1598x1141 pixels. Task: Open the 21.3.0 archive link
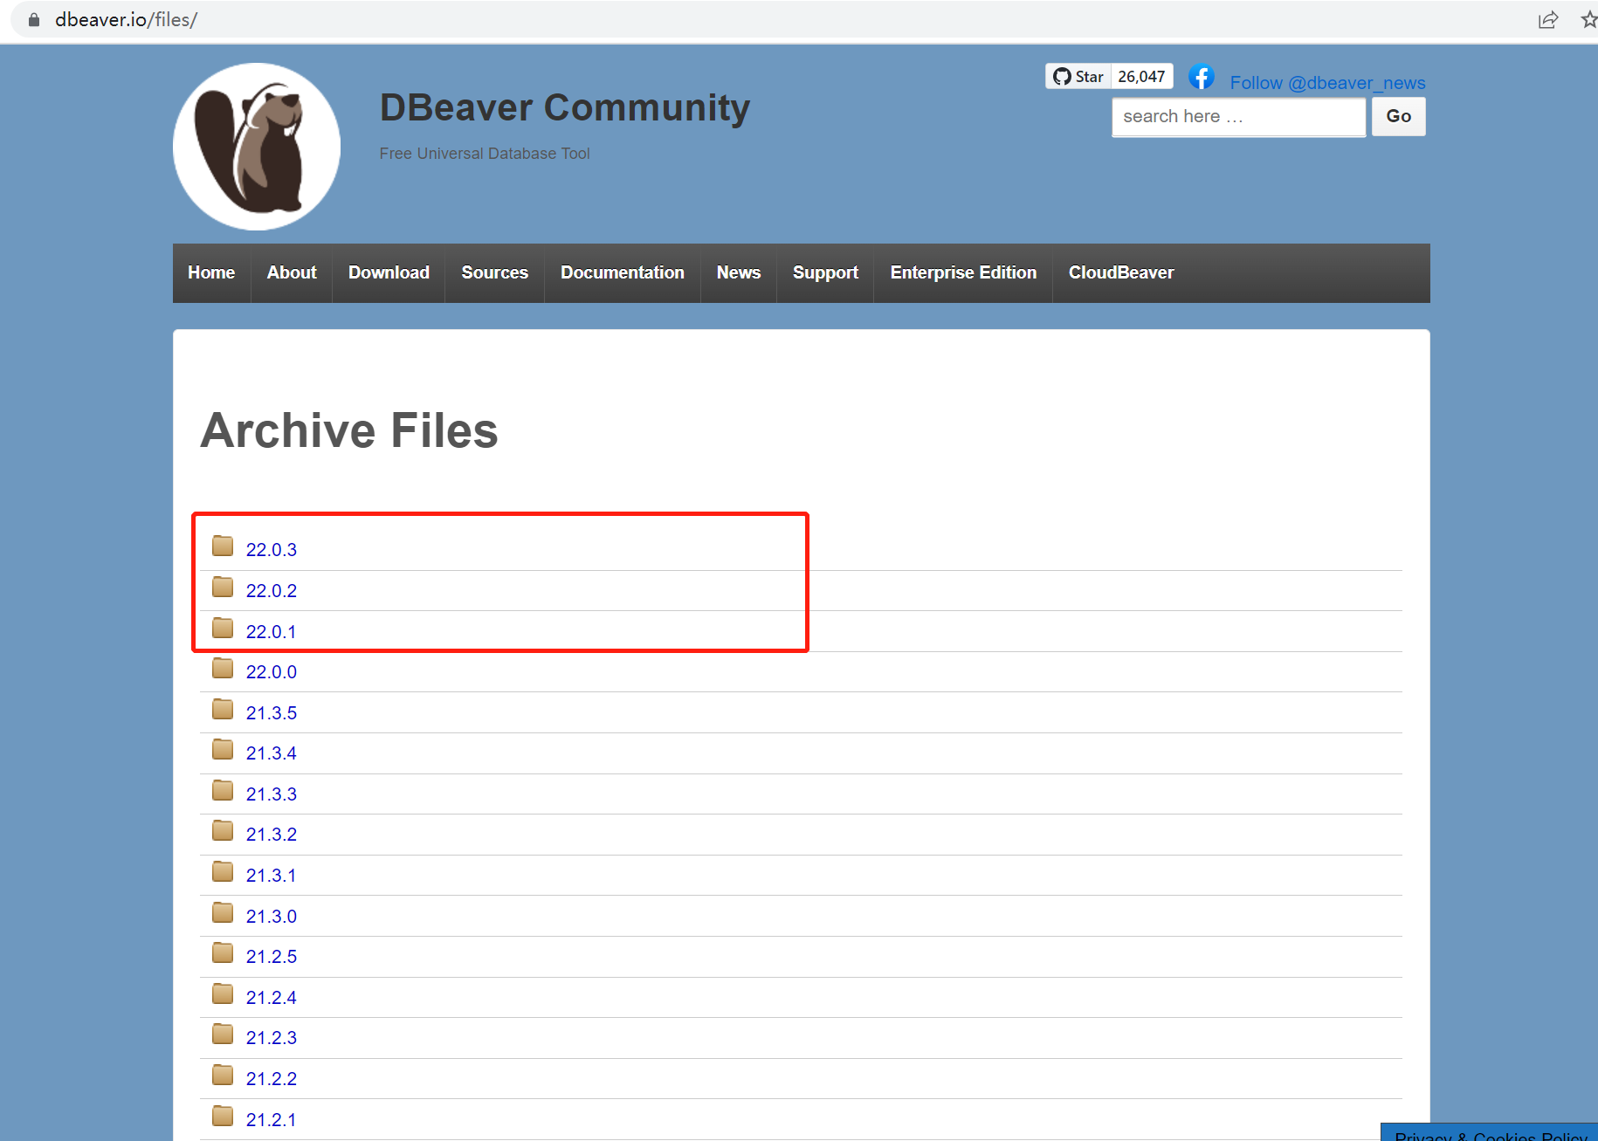tap(272, 916)
